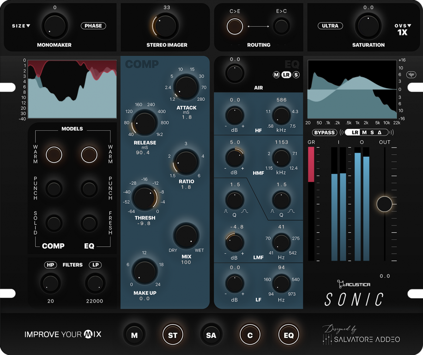Toggle the SA saturation module button

(211, 335)
